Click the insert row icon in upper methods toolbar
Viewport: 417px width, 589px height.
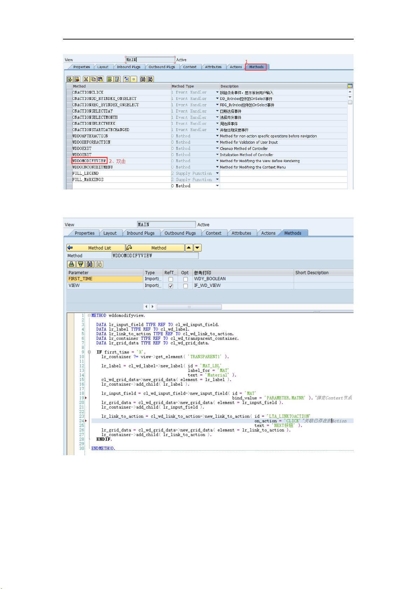(70, 79)
